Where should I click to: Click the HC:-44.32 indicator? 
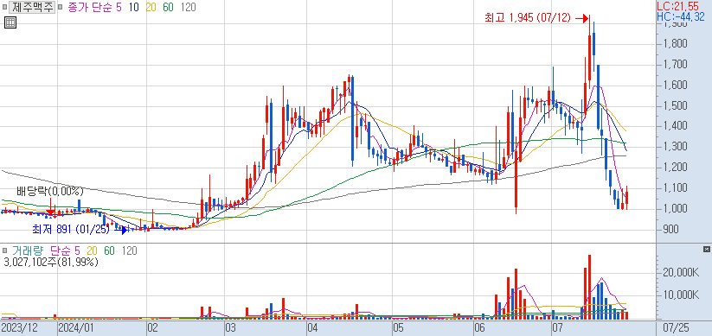(681, 17)
